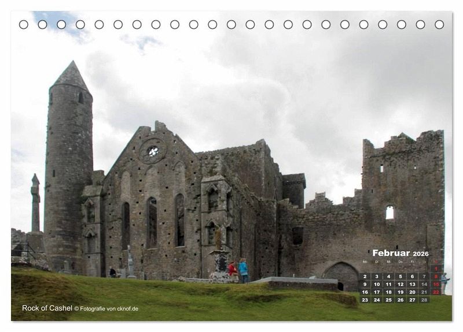This screenshot has width=463, height=332.
Task: Select date 3 in the calendar
Action: coord(377,277)
